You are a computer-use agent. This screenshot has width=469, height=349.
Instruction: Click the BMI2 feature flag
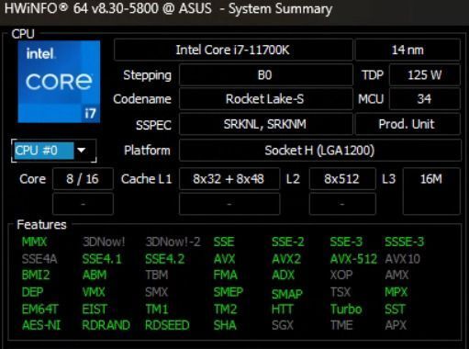(x=36, y=275)
